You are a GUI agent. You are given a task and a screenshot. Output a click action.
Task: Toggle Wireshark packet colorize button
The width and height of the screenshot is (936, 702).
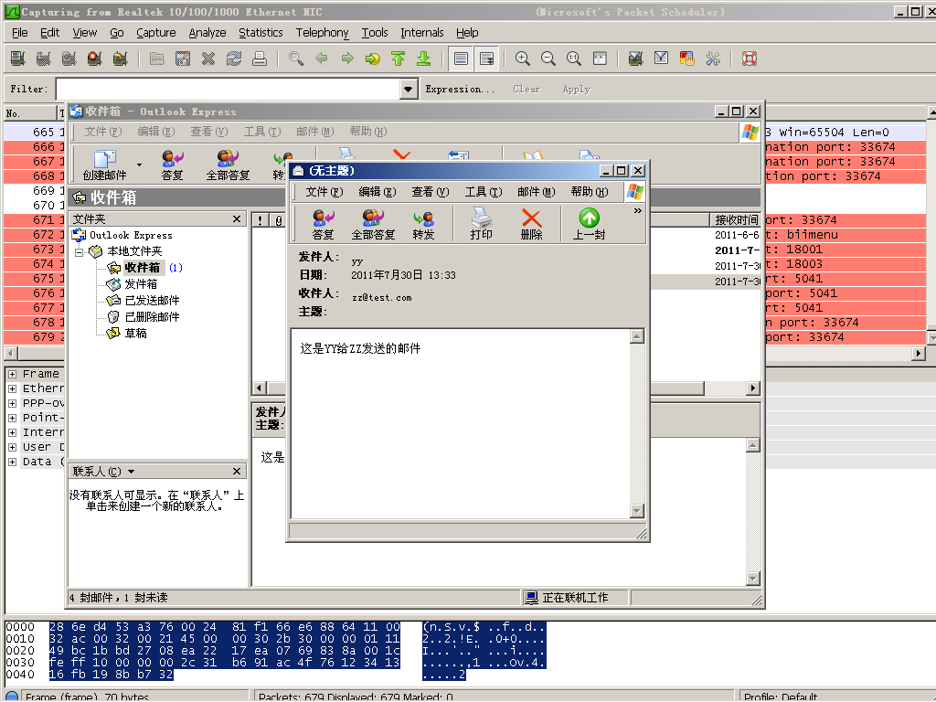tap(461, 58)
